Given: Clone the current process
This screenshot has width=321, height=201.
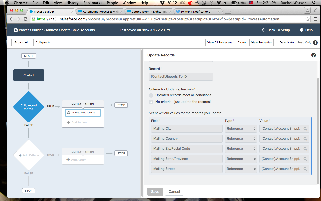Looking at the screenshot, I should pyautogui.click(x=242, y=43).
